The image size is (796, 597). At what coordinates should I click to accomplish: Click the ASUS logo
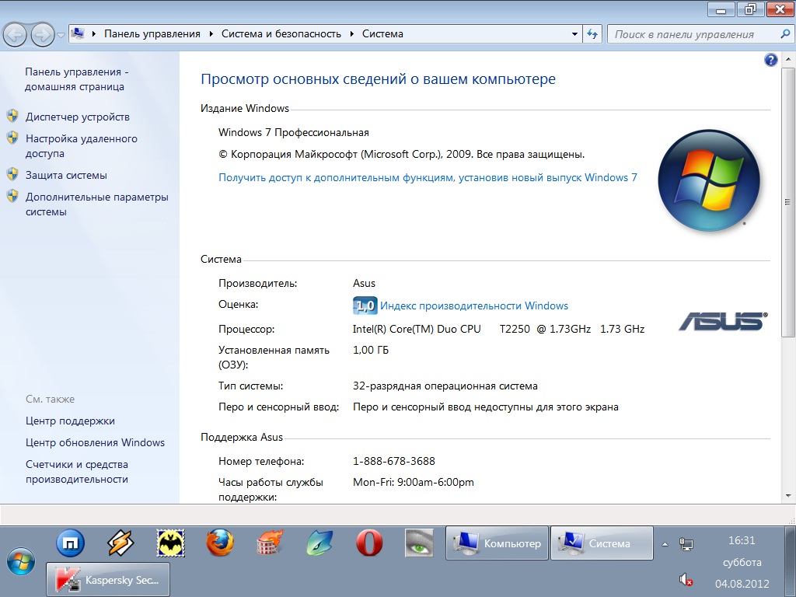(x=724, y=321)
